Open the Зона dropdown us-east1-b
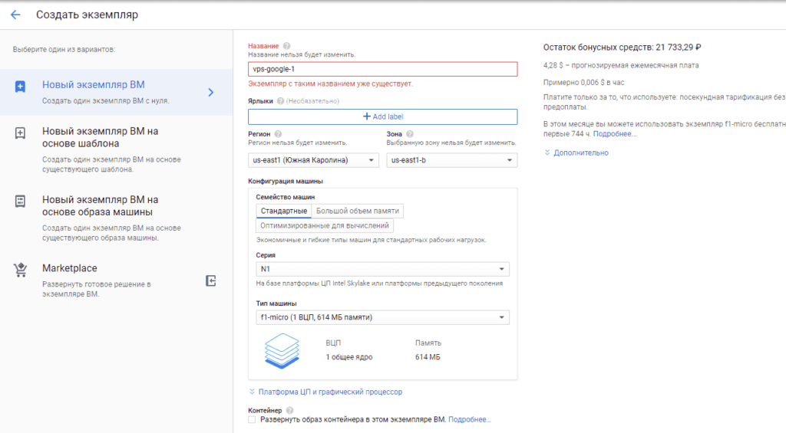 (451, 160)
